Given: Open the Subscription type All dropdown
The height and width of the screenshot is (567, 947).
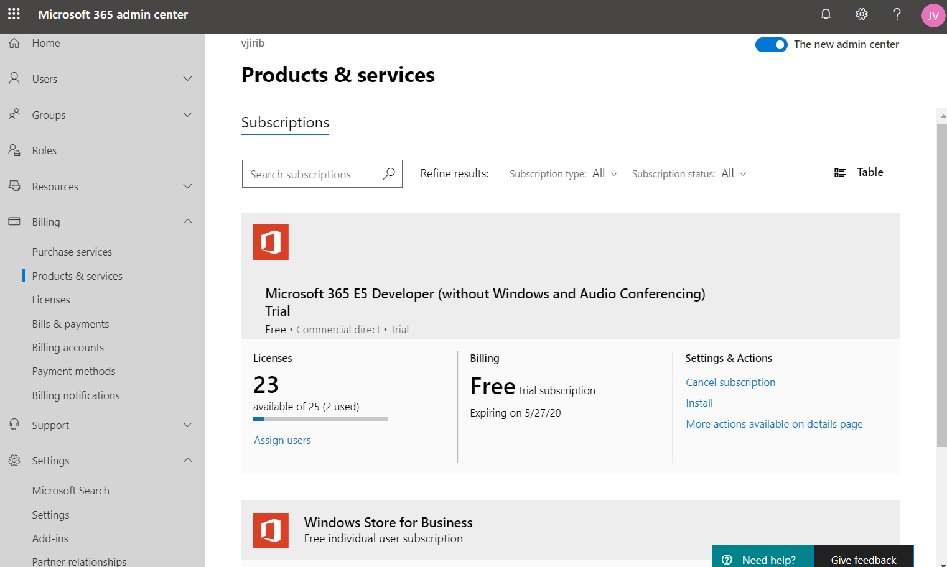Looking at the screenshot, I should coord(602,173).
